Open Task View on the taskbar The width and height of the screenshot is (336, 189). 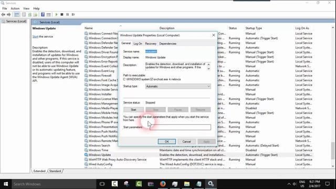[102, 184]
